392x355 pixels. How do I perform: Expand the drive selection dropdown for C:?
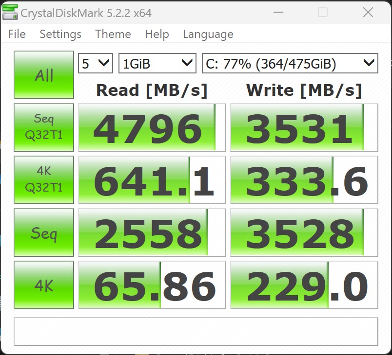290,63
